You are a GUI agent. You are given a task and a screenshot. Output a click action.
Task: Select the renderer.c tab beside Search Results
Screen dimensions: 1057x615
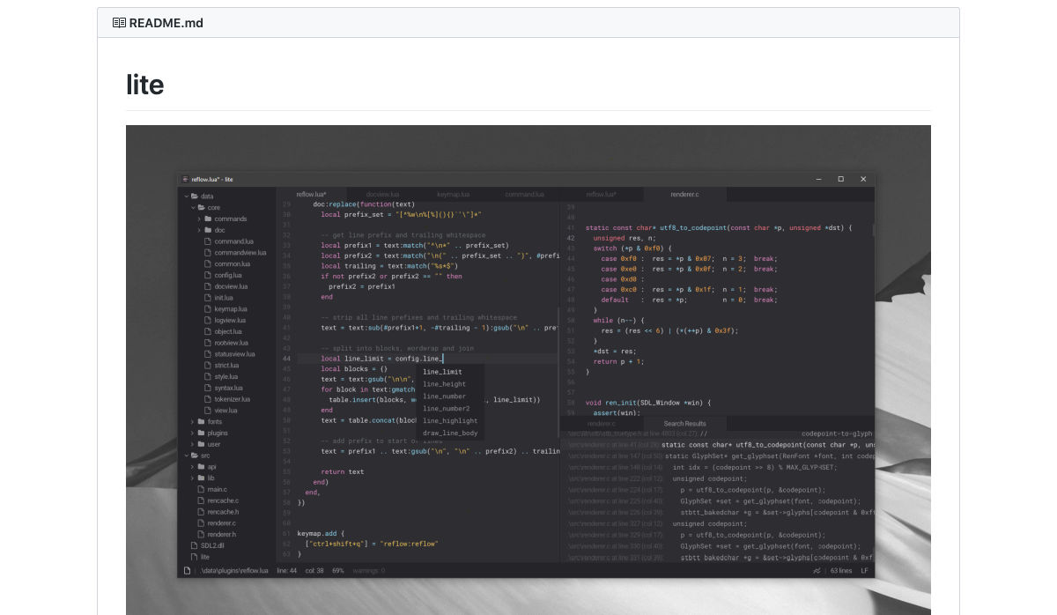(602, 424)
